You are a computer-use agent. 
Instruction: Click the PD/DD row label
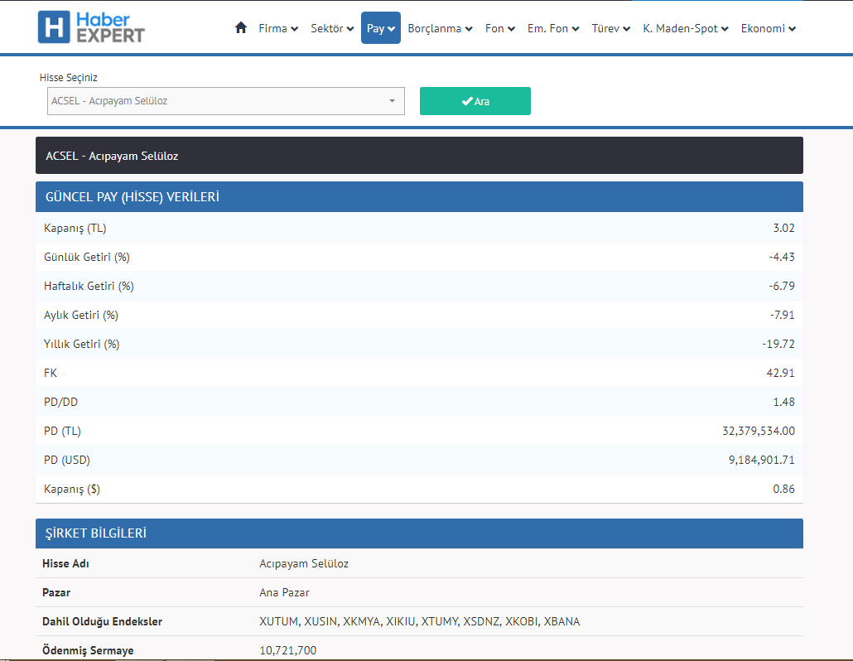tap(61, 402)
